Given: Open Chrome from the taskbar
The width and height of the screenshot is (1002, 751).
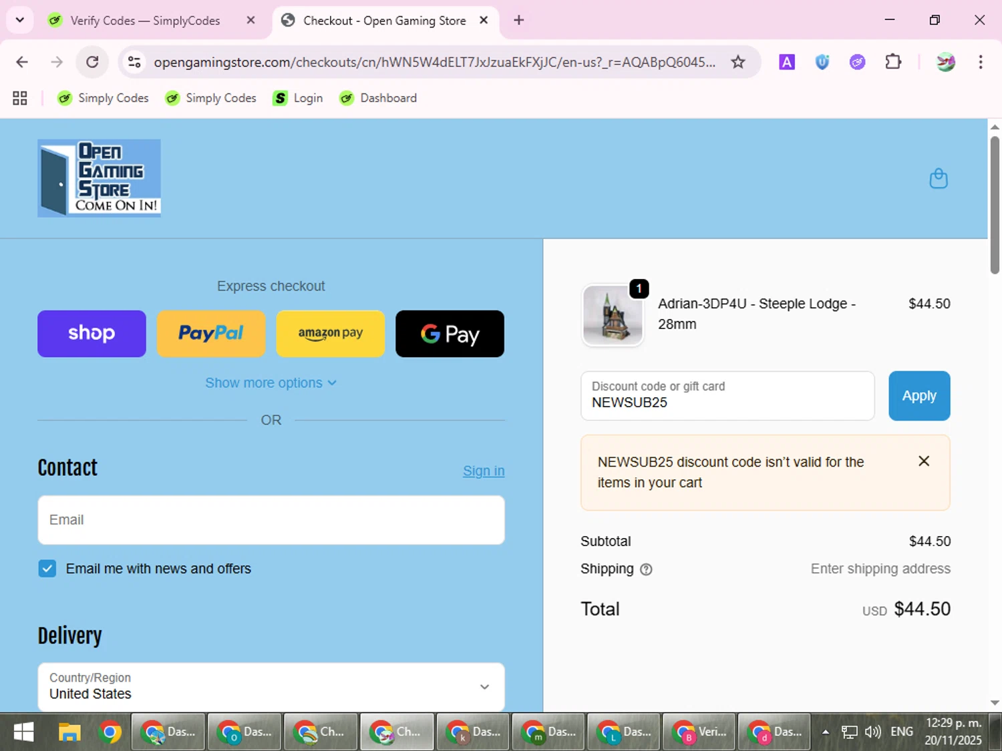Looking at the screenshot, I should (x=110, y=732).
